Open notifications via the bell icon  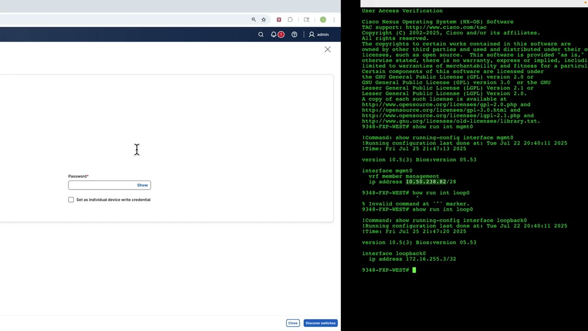(273, 34)
